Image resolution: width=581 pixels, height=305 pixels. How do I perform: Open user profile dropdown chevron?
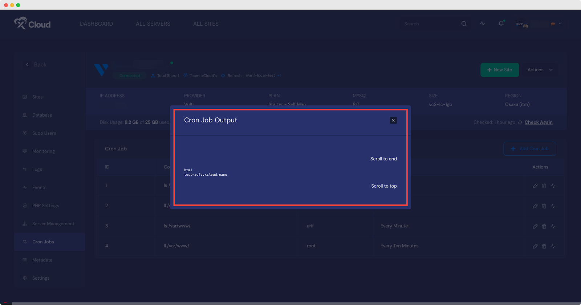coord(560,24)
